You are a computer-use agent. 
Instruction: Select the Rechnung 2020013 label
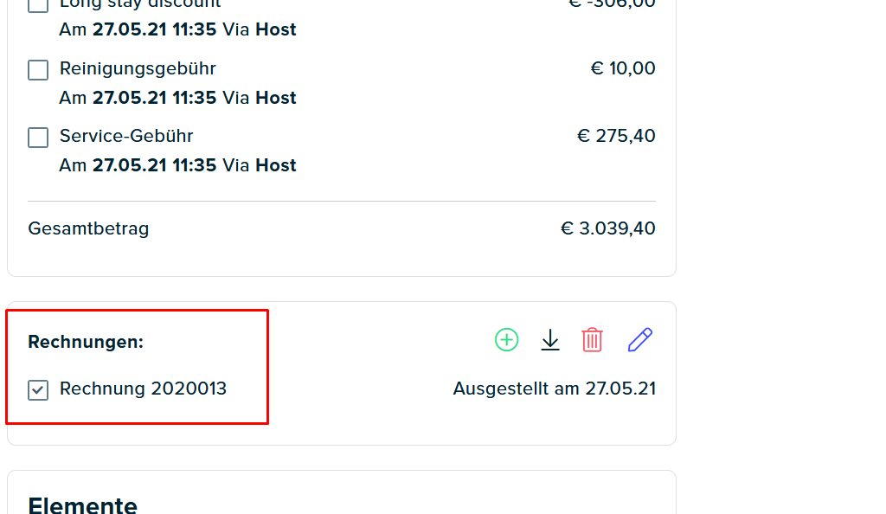click(x=143, y=389)
